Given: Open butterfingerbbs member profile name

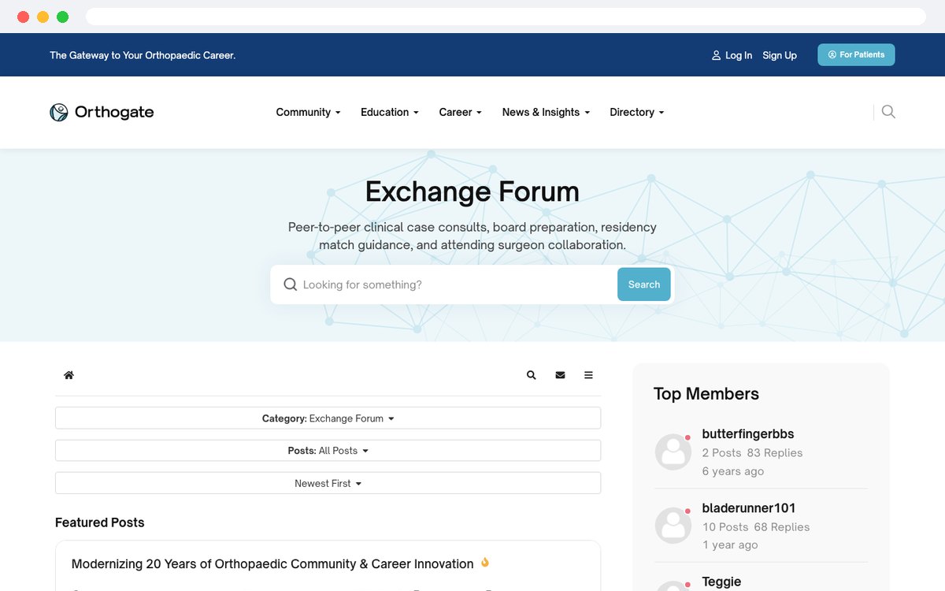Looking at the screenshot, I should pyautogui.click(x=748, y=434).
